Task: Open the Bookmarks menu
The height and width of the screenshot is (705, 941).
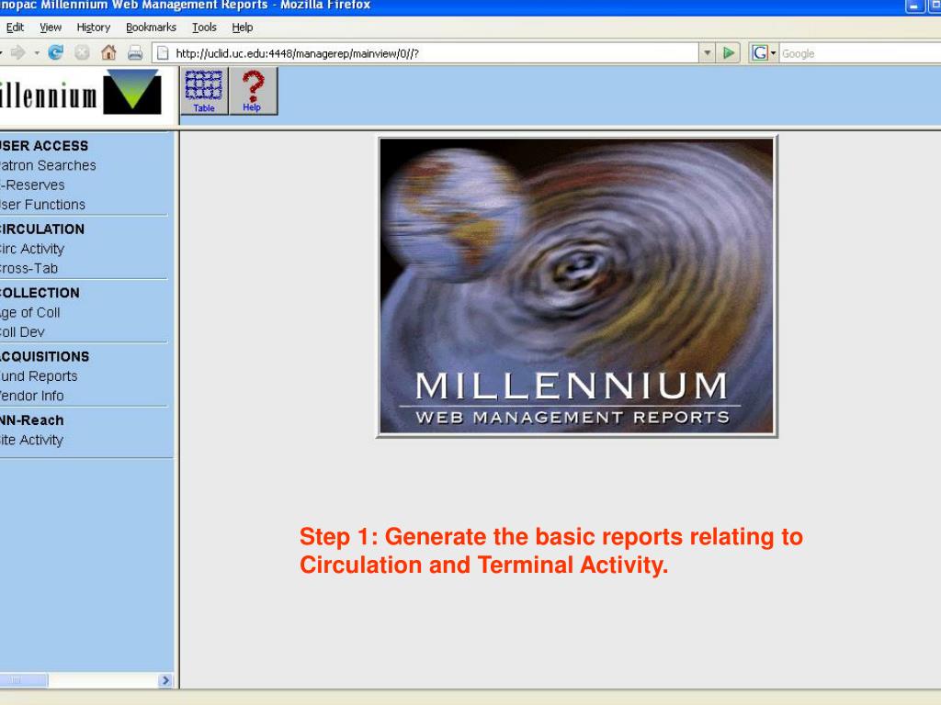Action: [x=152, y=27]
